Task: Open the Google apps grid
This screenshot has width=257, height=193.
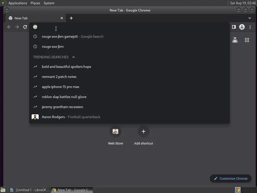Action: 247,40
